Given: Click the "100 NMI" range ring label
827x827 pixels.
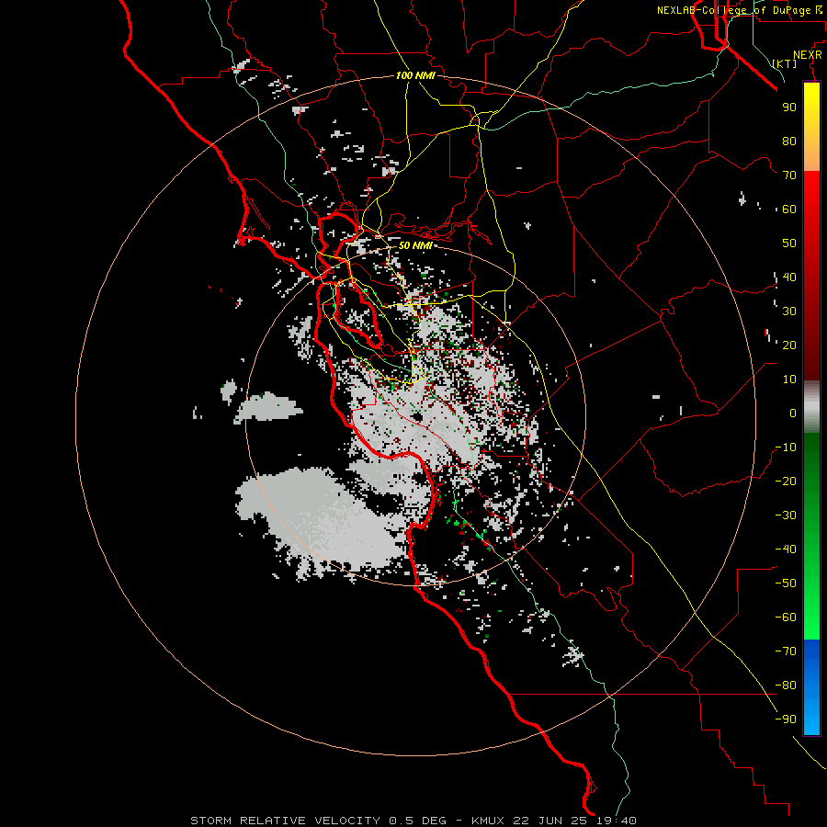Looking at the screenshot, I should pos(415,76).
